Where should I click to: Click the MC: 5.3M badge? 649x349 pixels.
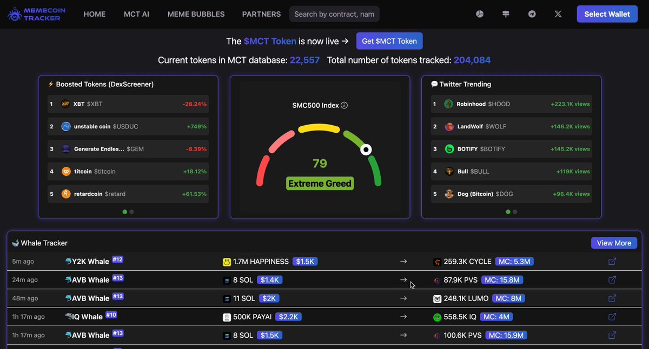tap(515, 262)
